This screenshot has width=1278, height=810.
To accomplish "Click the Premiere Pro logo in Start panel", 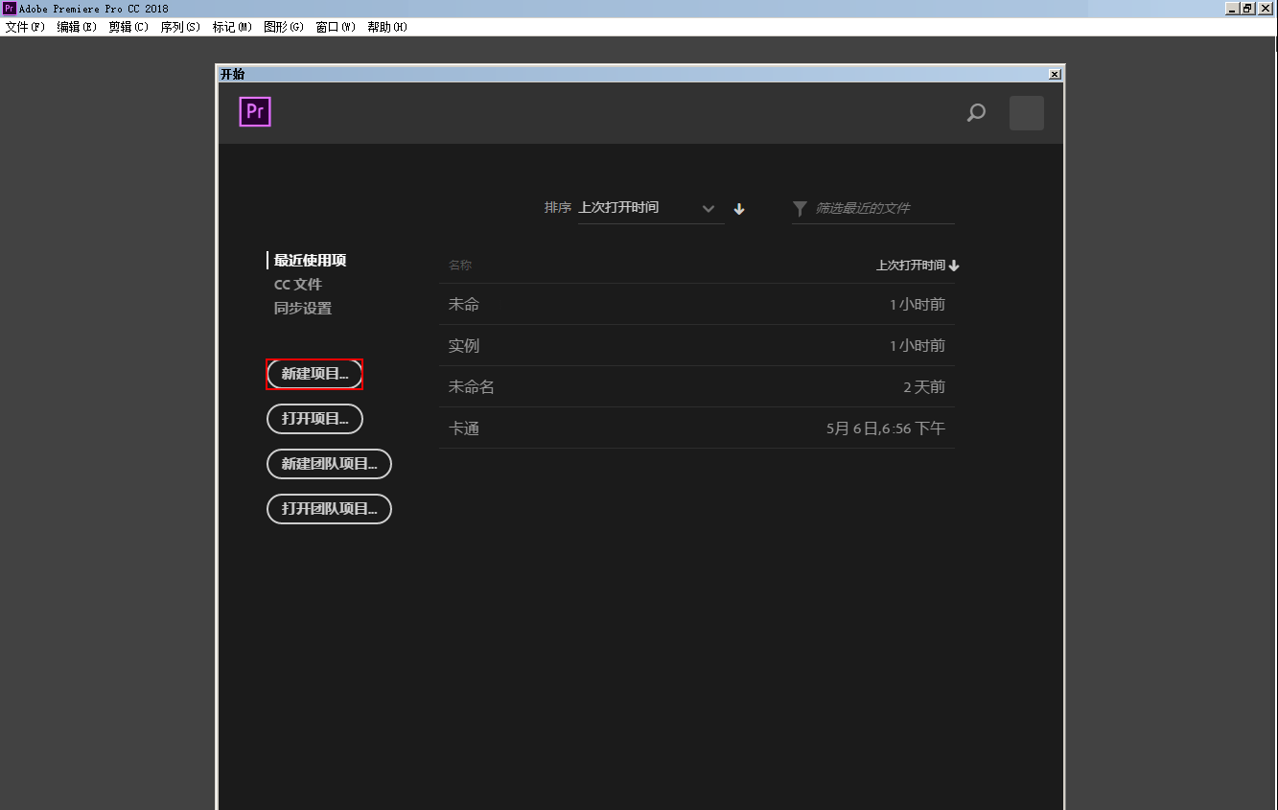I will pos(255,112).
